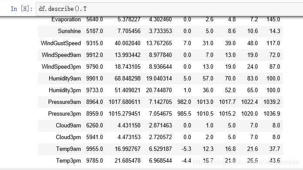Click Humidity3pm mean value 51.409021

point(128,90)
